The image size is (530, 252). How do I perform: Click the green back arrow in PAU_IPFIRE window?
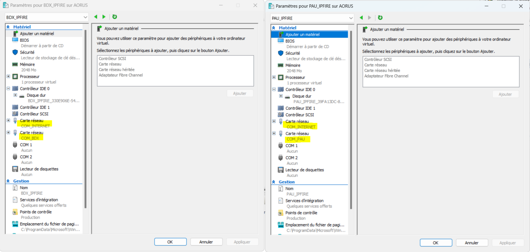pyautogui.click(x=361, y=18)
